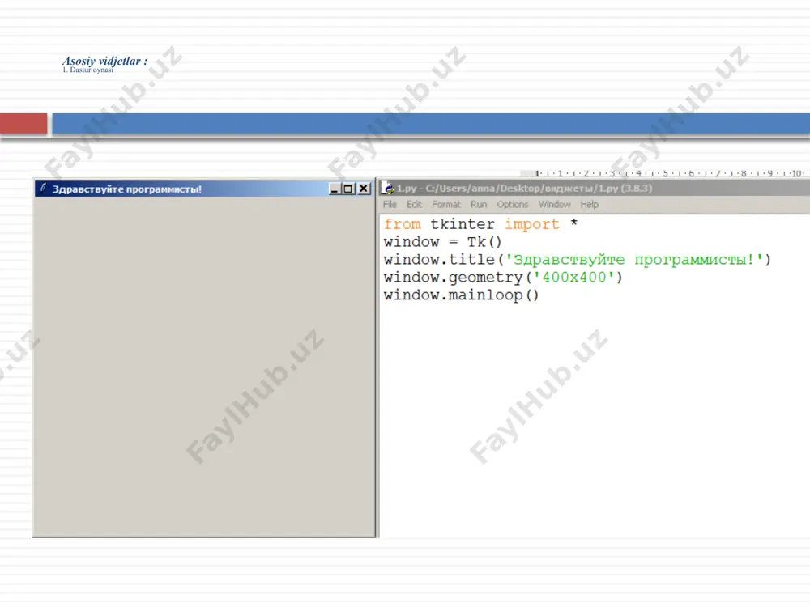This screenshot has height=607, width=810.
Task: Minimize the Здравствуйте программисты! window
Action: pos(335,189)
